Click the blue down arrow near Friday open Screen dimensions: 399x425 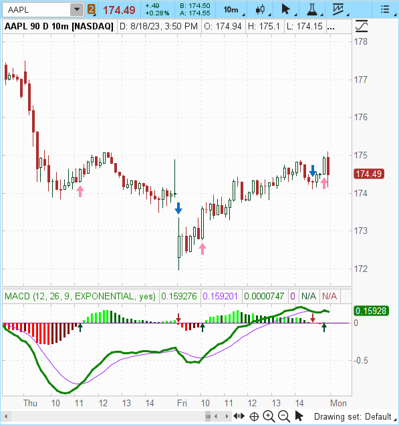pyautogui.click(x=178, y=208)
